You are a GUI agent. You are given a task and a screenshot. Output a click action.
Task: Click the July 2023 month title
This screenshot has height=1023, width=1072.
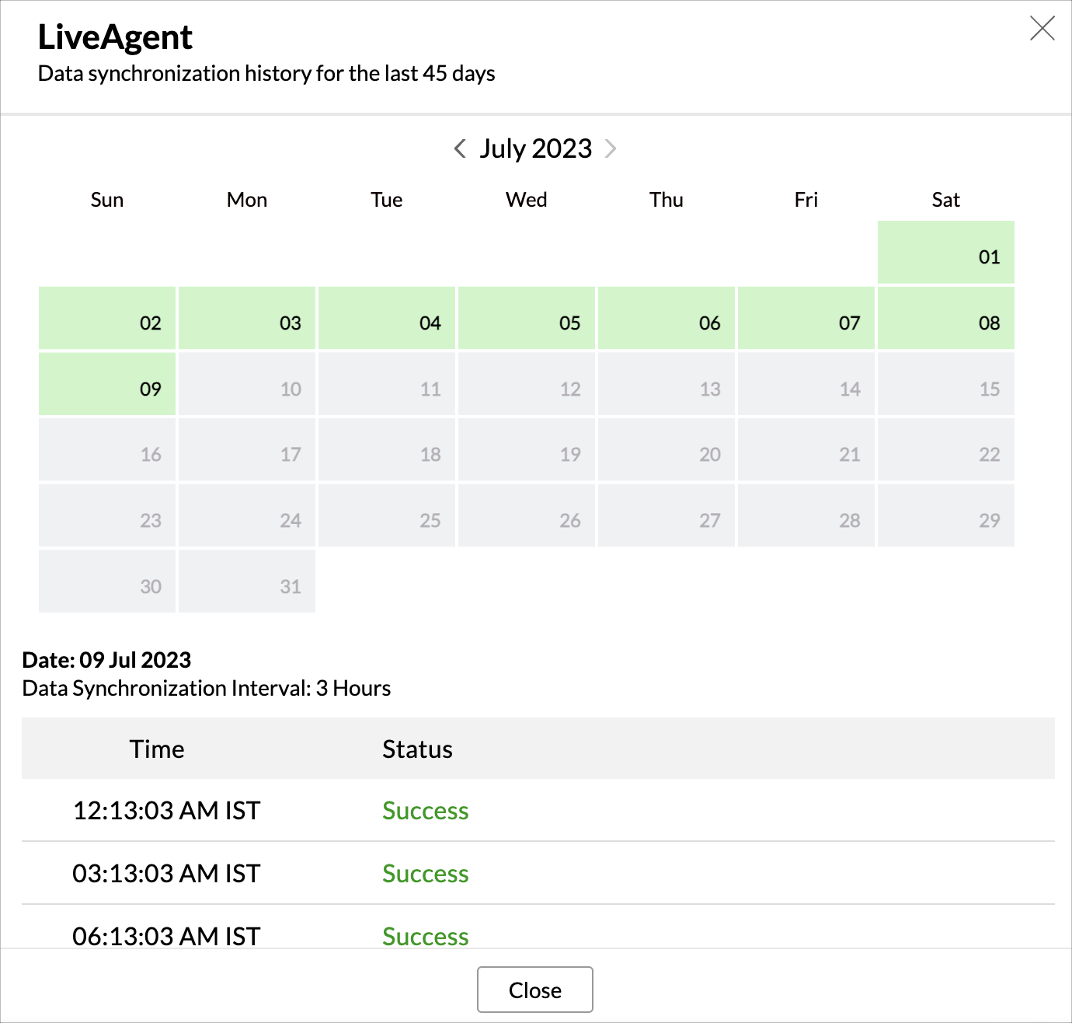[x=535, y=148]
